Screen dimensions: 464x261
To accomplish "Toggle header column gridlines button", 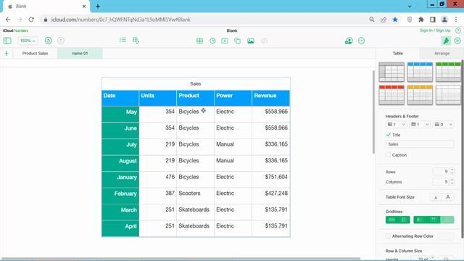I will pos(420,220).
